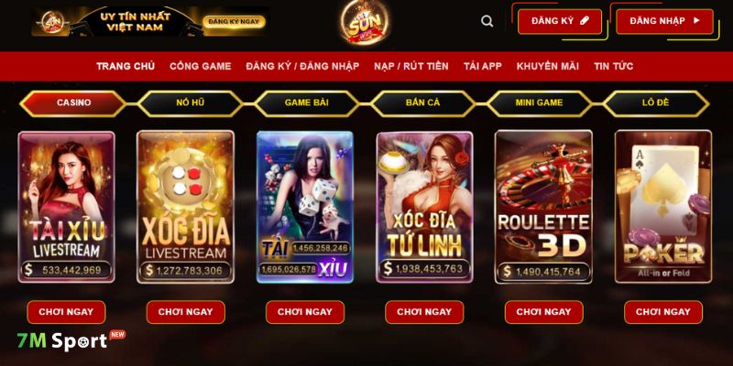Click Chơi Ngay under Roulette 3D

pyautogui.click(x=544, y=312)
